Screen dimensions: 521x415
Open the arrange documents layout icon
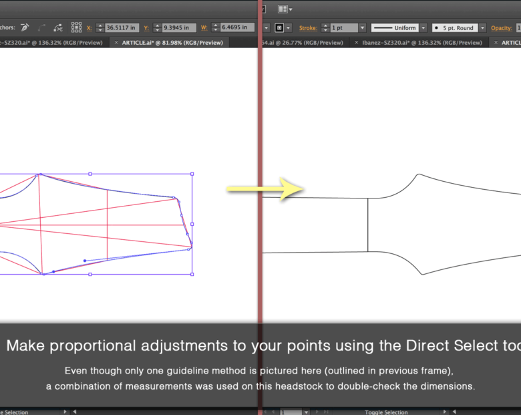click(x=283, y=9)
